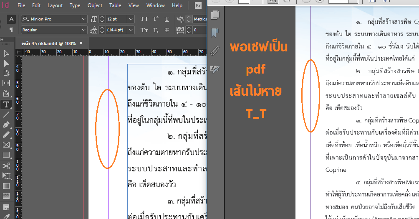Toggle Strikethrough formatting
The image size is (419, 219).
(x=167, y=30)
